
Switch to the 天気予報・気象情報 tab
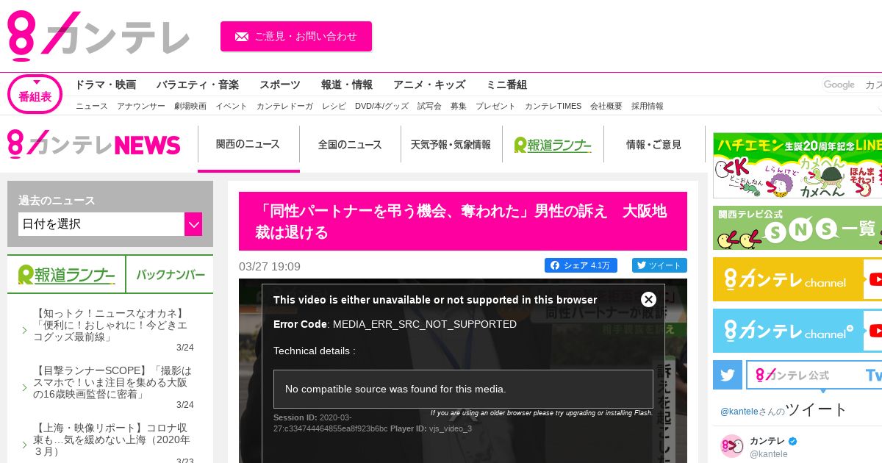tap(451, 145)
